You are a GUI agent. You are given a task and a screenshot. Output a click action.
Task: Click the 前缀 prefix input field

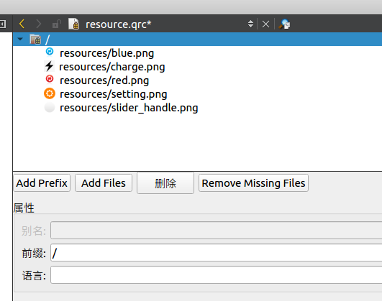click(217, 253)
